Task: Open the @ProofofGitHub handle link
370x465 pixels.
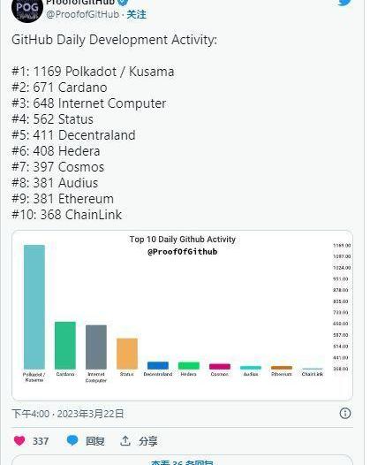Action: pyautogui.click(x=83, y=14)
